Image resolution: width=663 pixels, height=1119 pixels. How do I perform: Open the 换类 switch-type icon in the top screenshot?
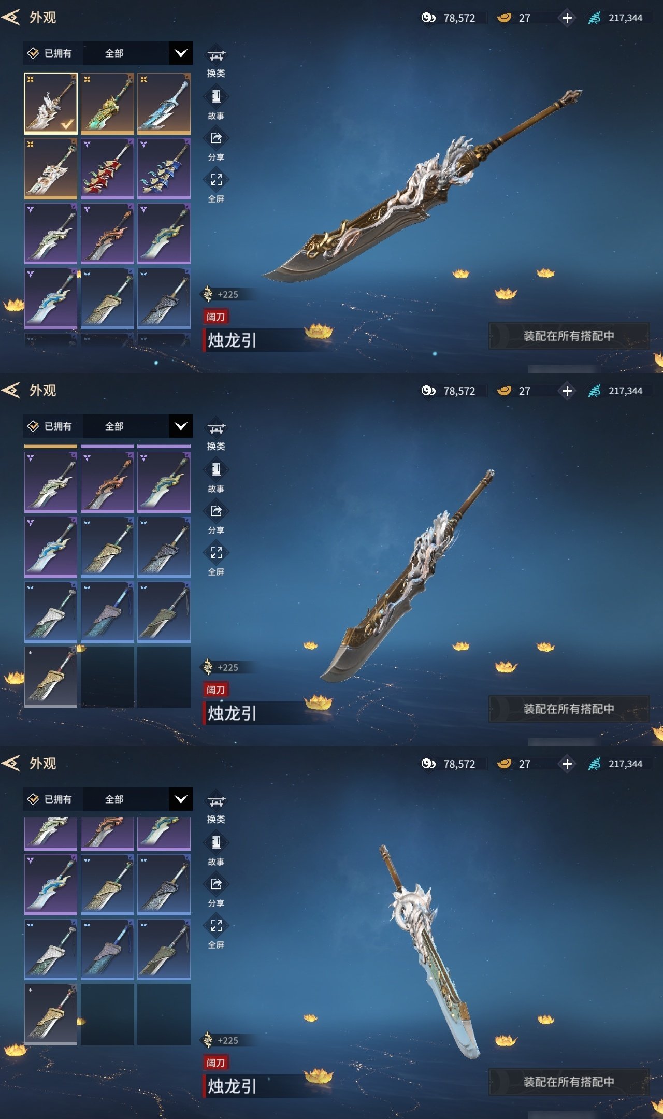pos(216,55)
